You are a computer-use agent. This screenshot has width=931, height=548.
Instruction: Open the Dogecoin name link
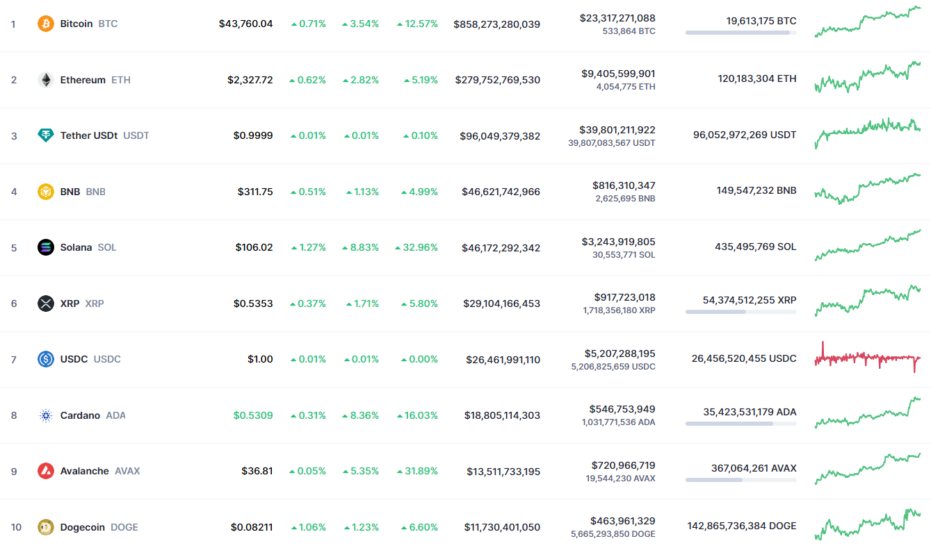tap(83, 527)
